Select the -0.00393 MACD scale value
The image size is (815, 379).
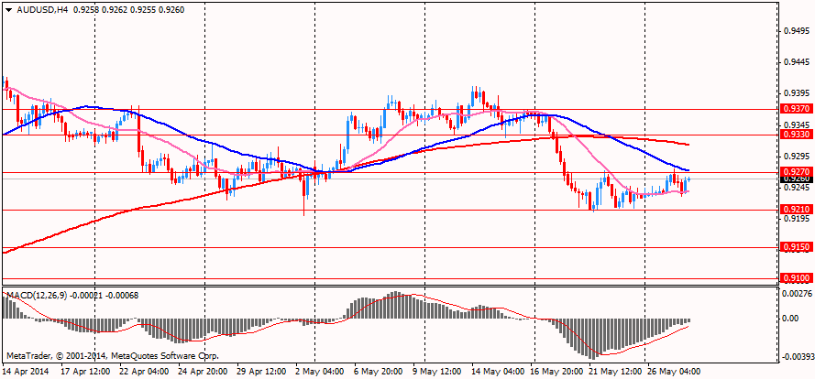click(795, 358)
